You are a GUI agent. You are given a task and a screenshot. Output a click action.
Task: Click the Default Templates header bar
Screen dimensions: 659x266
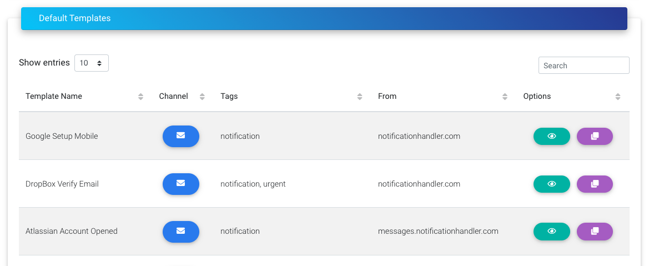click(324, 18)
